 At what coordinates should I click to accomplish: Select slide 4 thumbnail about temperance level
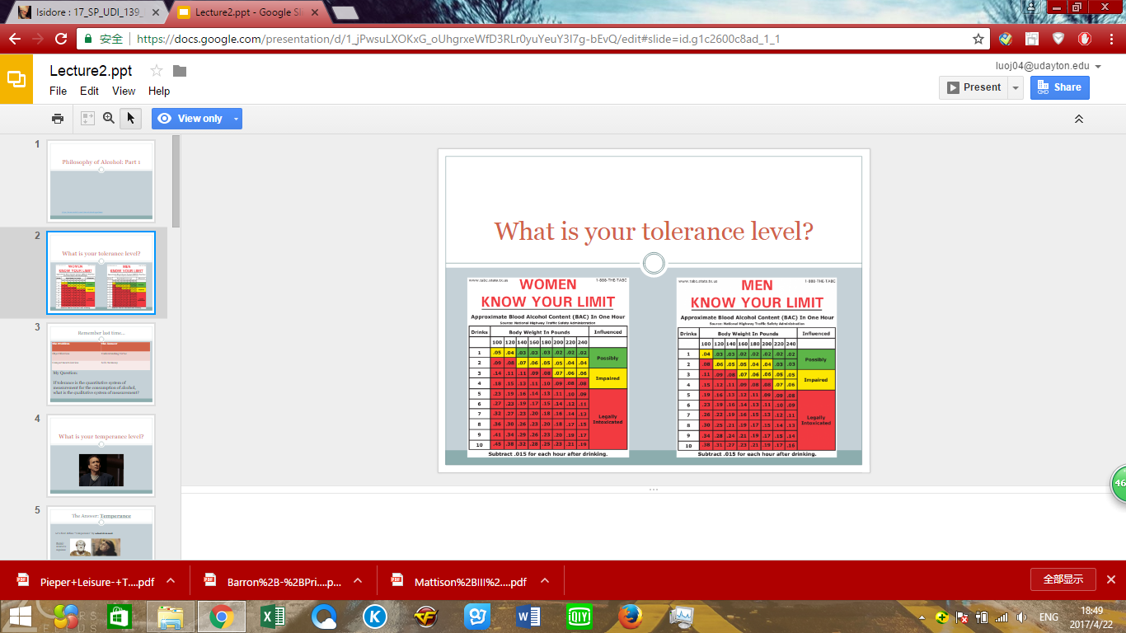[101, 455]
